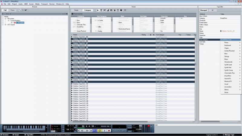The image size is (242, 136).
Task: Switch to the Details tab
Action: pos(76,10)
